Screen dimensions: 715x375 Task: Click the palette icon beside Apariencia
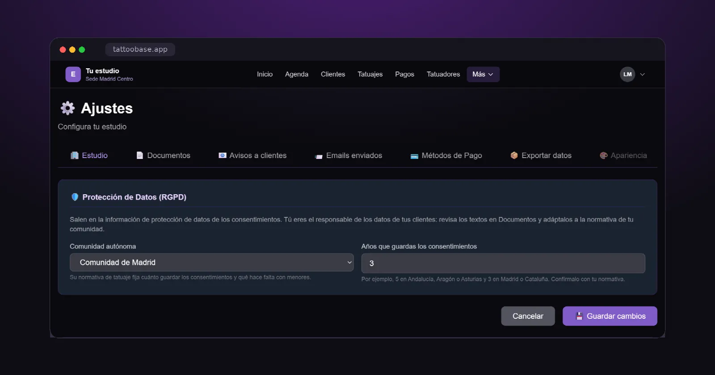click(x=603, y=155)
